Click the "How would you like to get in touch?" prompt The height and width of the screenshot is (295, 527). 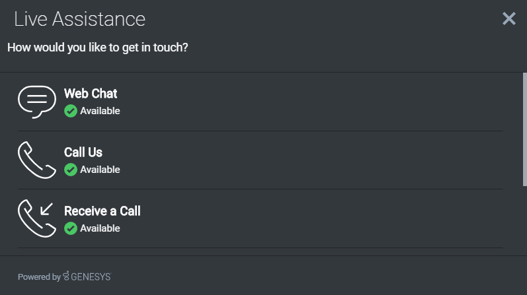click(x=97, y=48)
